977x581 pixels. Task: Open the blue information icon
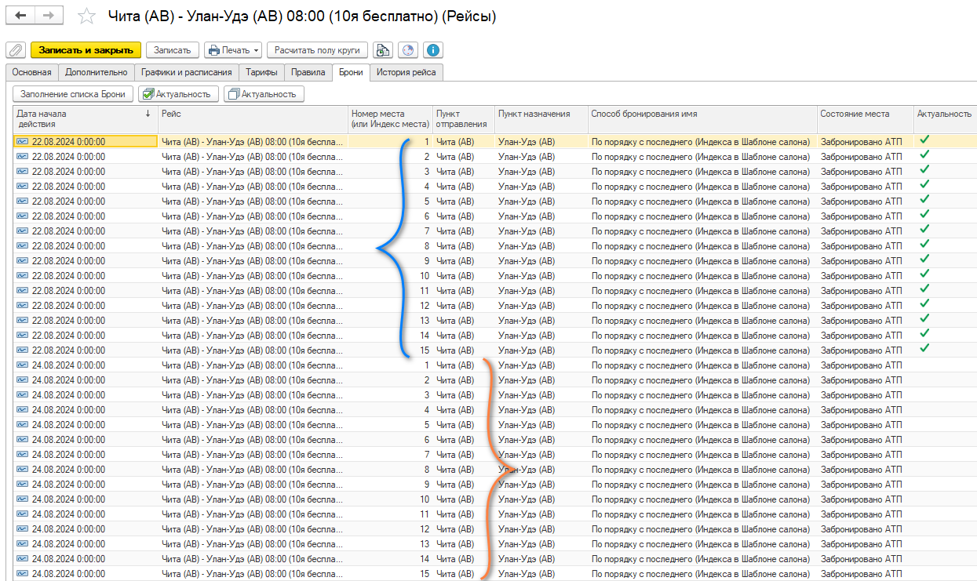pos(432,50)
